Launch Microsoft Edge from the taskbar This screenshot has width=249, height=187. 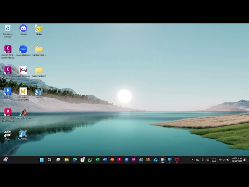(x=75, y=160)
